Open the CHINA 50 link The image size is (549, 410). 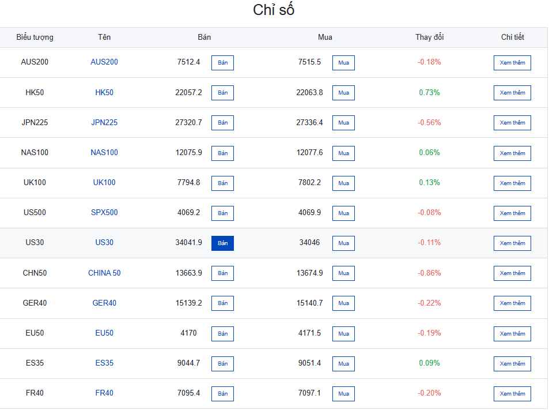pyautogui.click(x=104, y=273)
